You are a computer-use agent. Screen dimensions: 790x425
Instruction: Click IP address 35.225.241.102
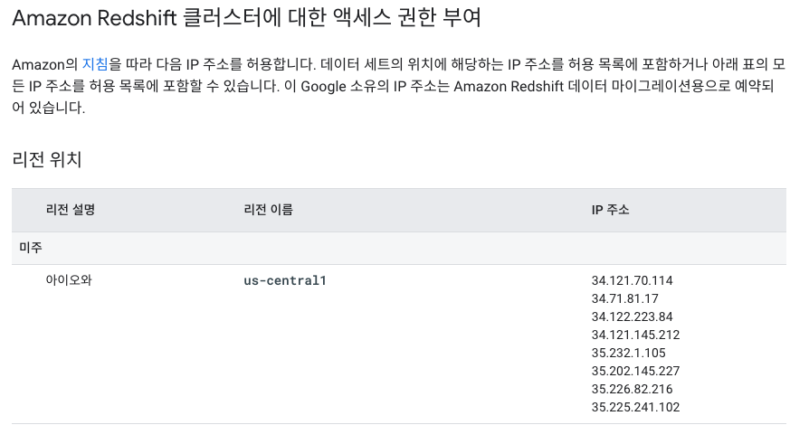[x=635, y=408]
